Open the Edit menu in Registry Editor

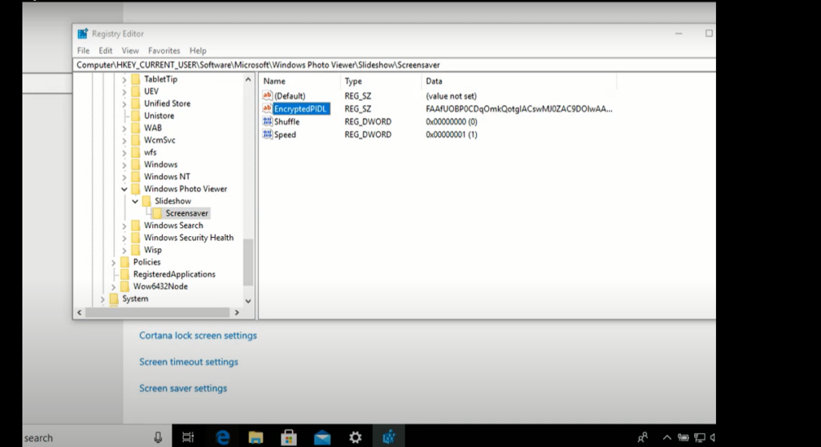[106, 50]
